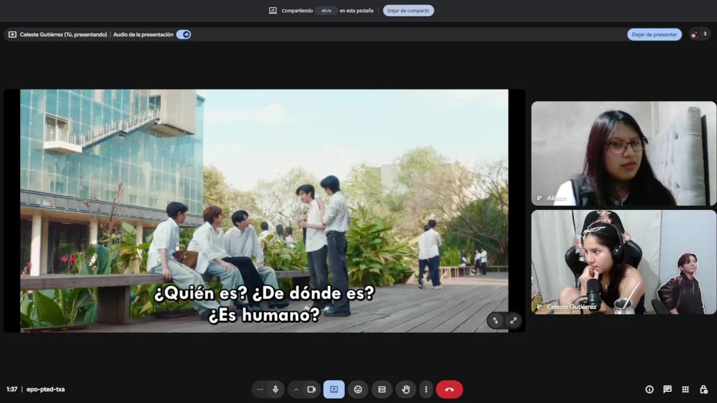
Task: Click the meeting code epo-pted-txa
Action: (45, 390)
